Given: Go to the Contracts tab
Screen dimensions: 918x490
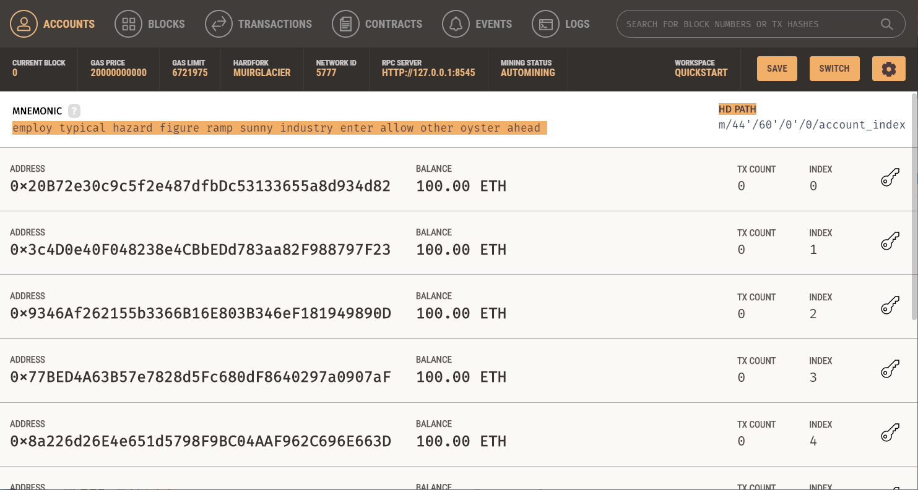Looking at the screenshot, I should 377,24.
